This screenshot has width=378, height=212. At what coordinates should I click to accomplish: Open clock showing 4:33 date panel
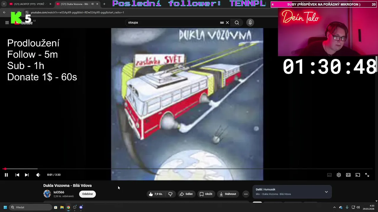point(369,207)
